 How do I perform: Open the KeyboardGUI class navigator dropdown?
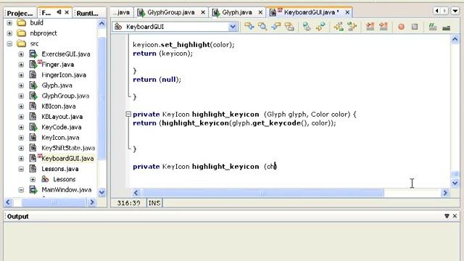[233, 27]
